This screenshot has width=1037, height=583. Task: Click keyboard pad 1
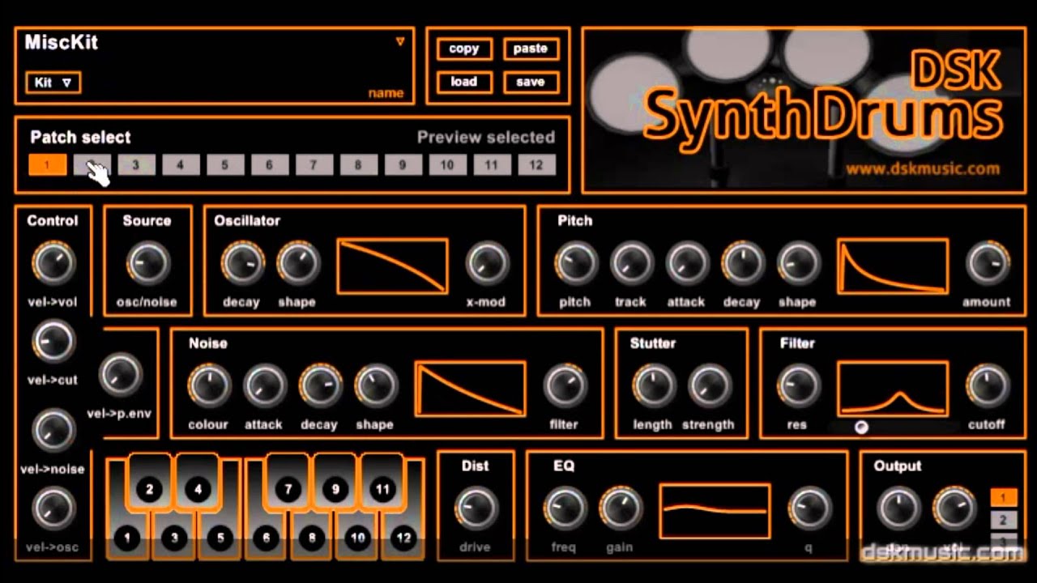point(126,537)
